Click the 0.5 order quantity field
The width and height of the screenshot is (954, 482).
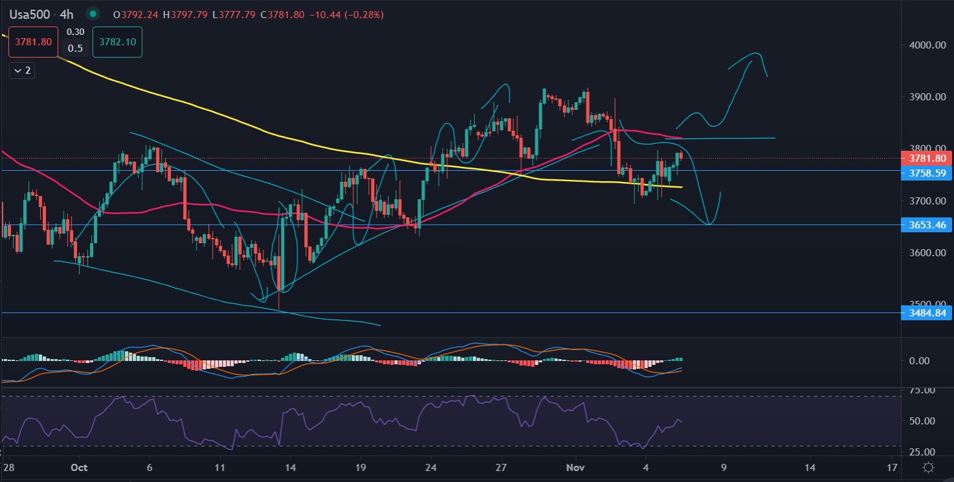[x=75, y=49]
